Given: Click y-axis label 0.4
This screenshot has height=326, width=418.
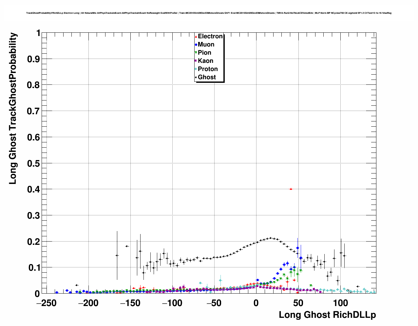Looking at the screenshot, I should pyautogui.click(x=34, y=189).
